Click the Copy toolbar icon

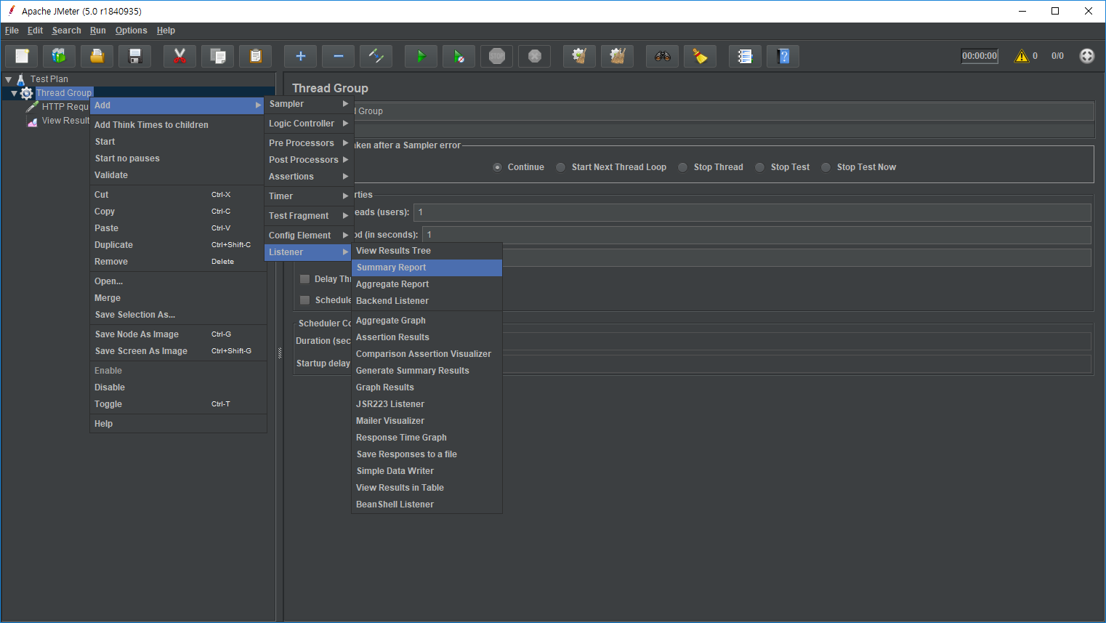pos(218,56)
